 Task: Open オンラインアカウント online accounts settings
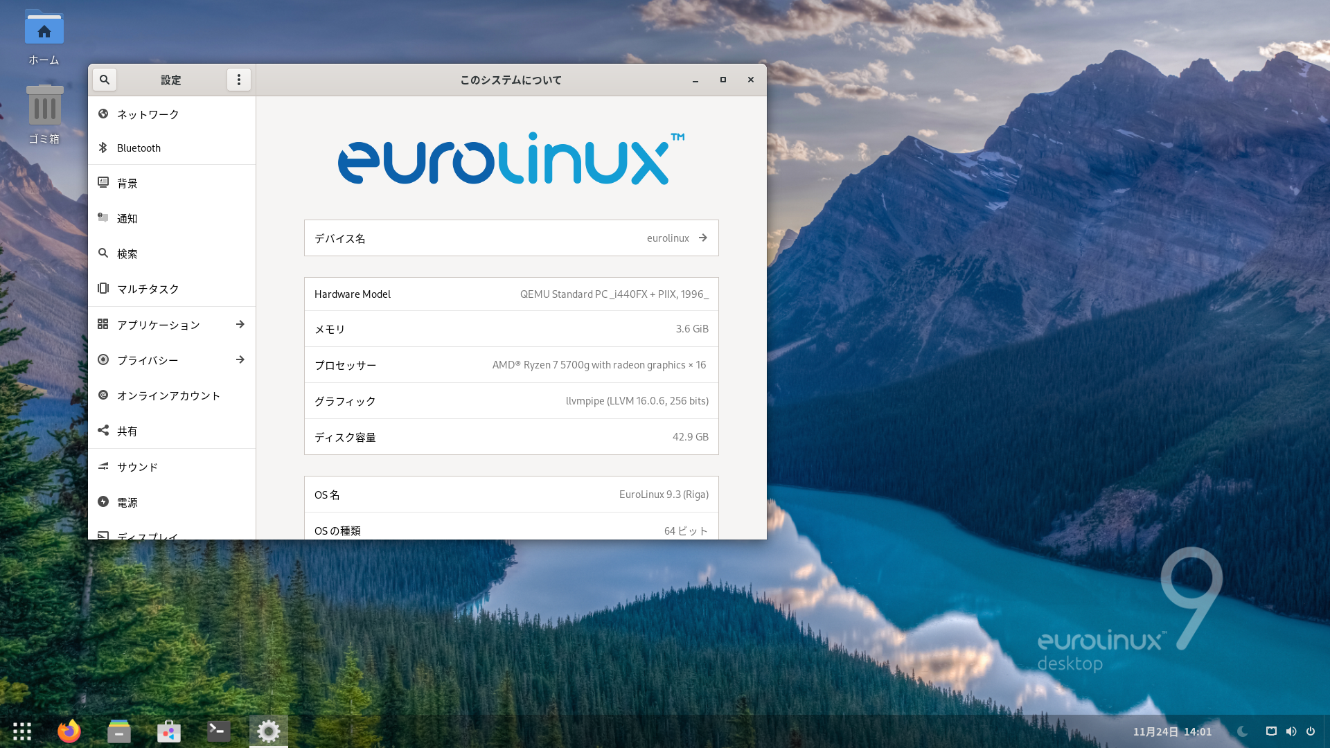coord(168,395)
